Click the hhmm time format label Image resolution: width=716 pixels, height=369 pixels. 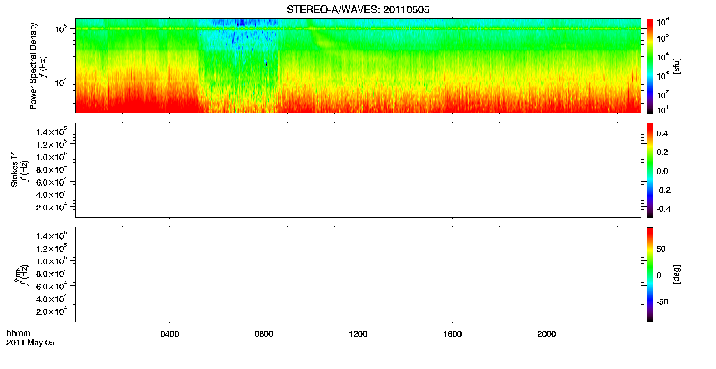[18, 333]
